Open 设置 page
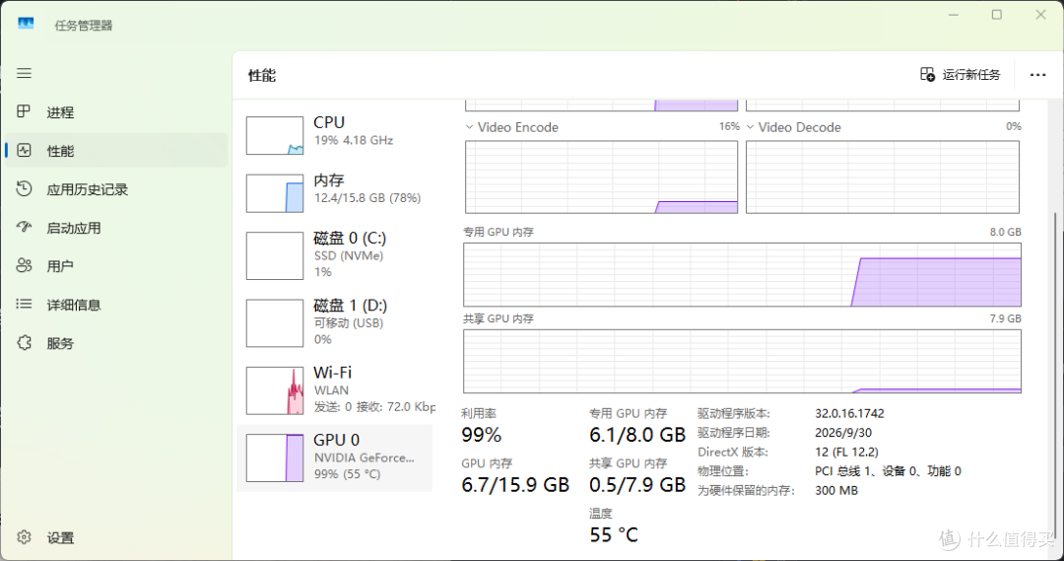This screenshot has width=1064, height=561. [x=116, y=537]
